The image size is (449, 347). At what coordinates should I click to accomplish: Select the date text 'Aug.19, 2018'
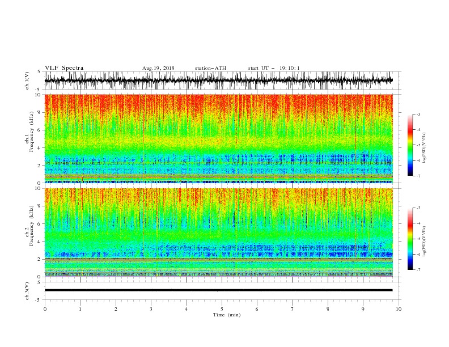(158, 68)
